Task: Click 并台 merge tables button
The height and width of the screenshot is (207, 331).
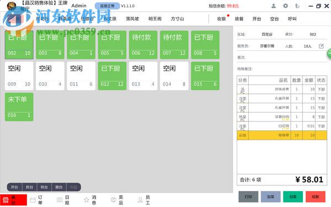Action: [x=14, y=187]
